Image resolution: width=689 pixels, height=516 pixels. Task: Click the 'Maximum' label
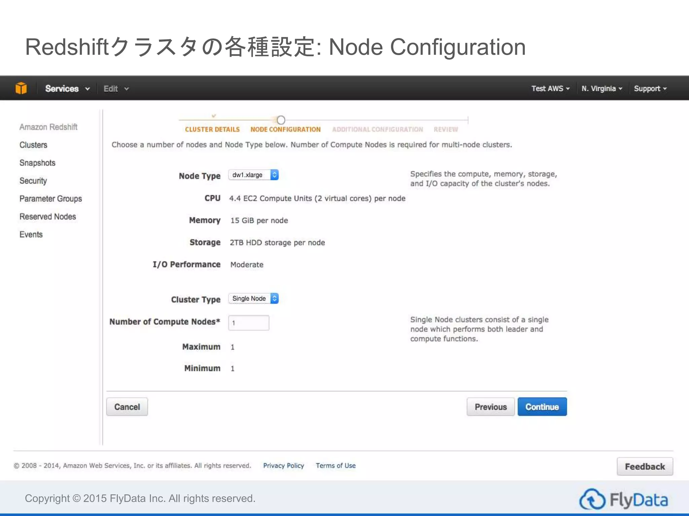coord(201,347)
